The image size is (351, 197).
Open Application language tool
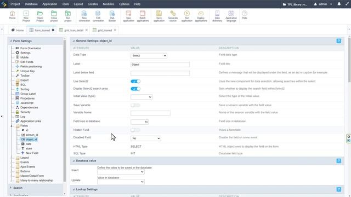[x=231, y=16]
